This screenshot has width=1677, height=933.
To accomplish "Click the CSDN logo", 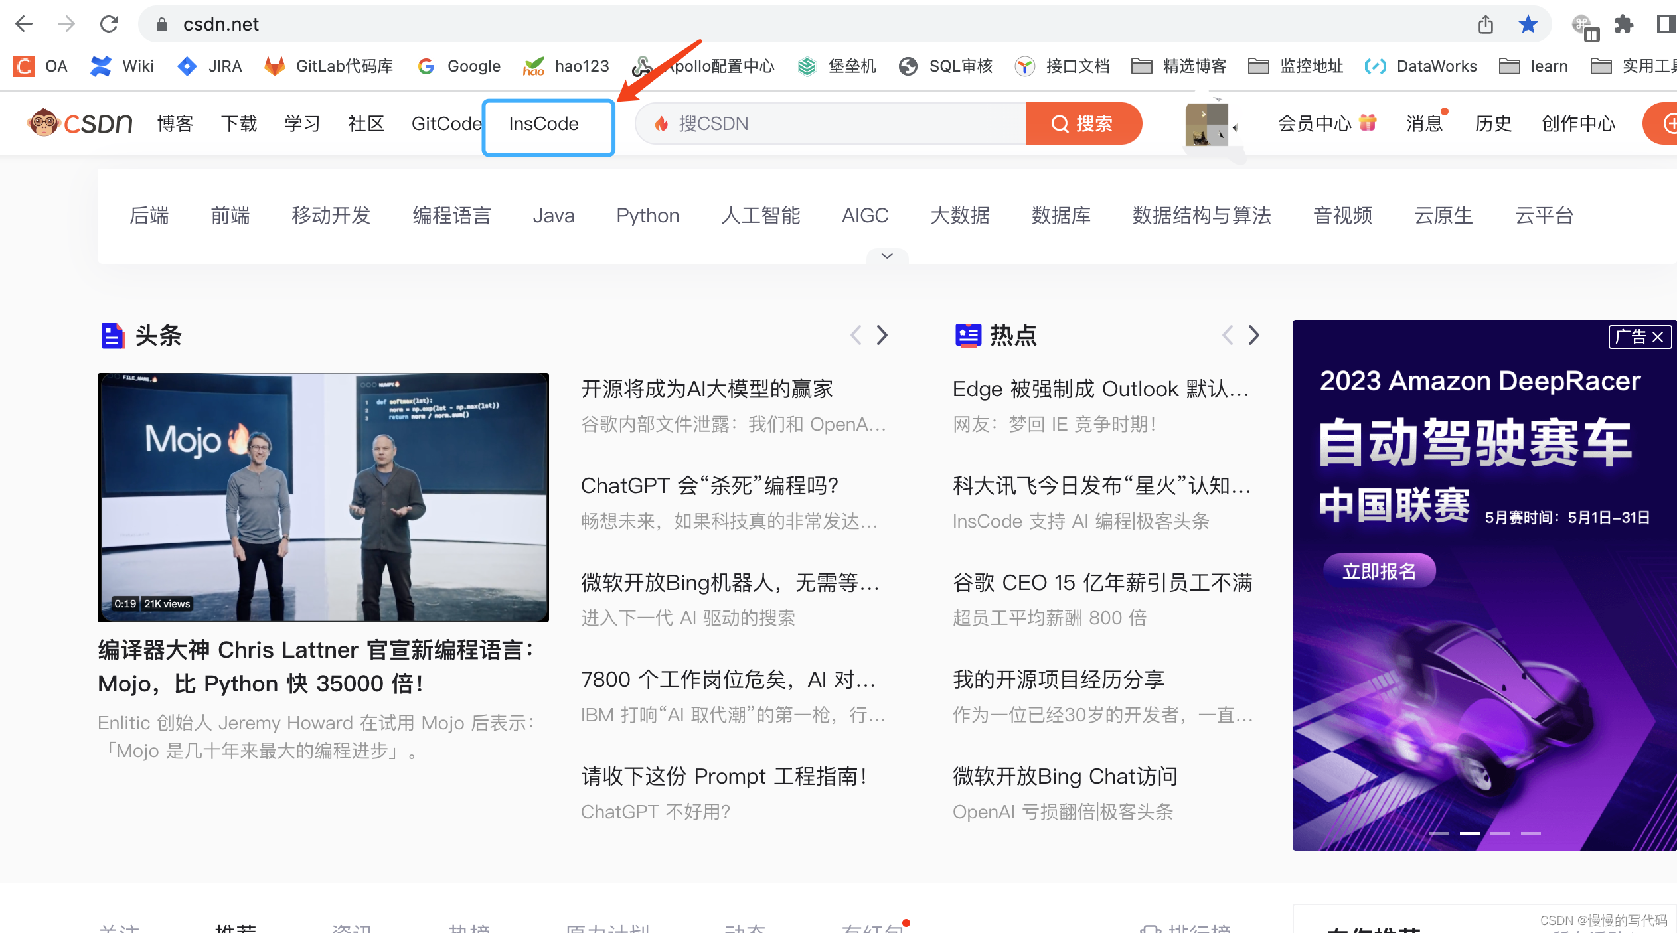I will (x=80, y=123).
